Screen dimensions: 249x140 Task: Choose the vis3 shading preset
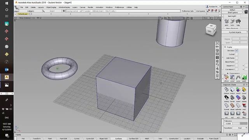point(238,114)
